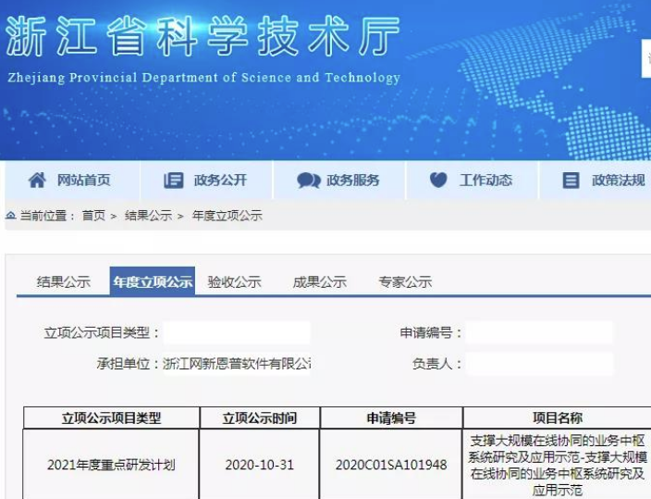Screen dimensions: 651x499
Task: Click 首页 in the breadcrumb
Action: pyautogui.click(x=92, y=216)
